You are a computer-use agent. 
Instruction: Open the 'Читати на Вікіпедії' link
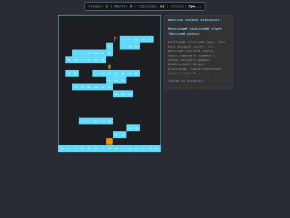[x=185, y=81]
